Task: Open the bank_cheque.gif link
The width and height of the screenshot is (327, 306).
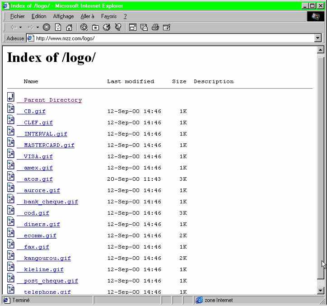Action: [x=51, y=202]
